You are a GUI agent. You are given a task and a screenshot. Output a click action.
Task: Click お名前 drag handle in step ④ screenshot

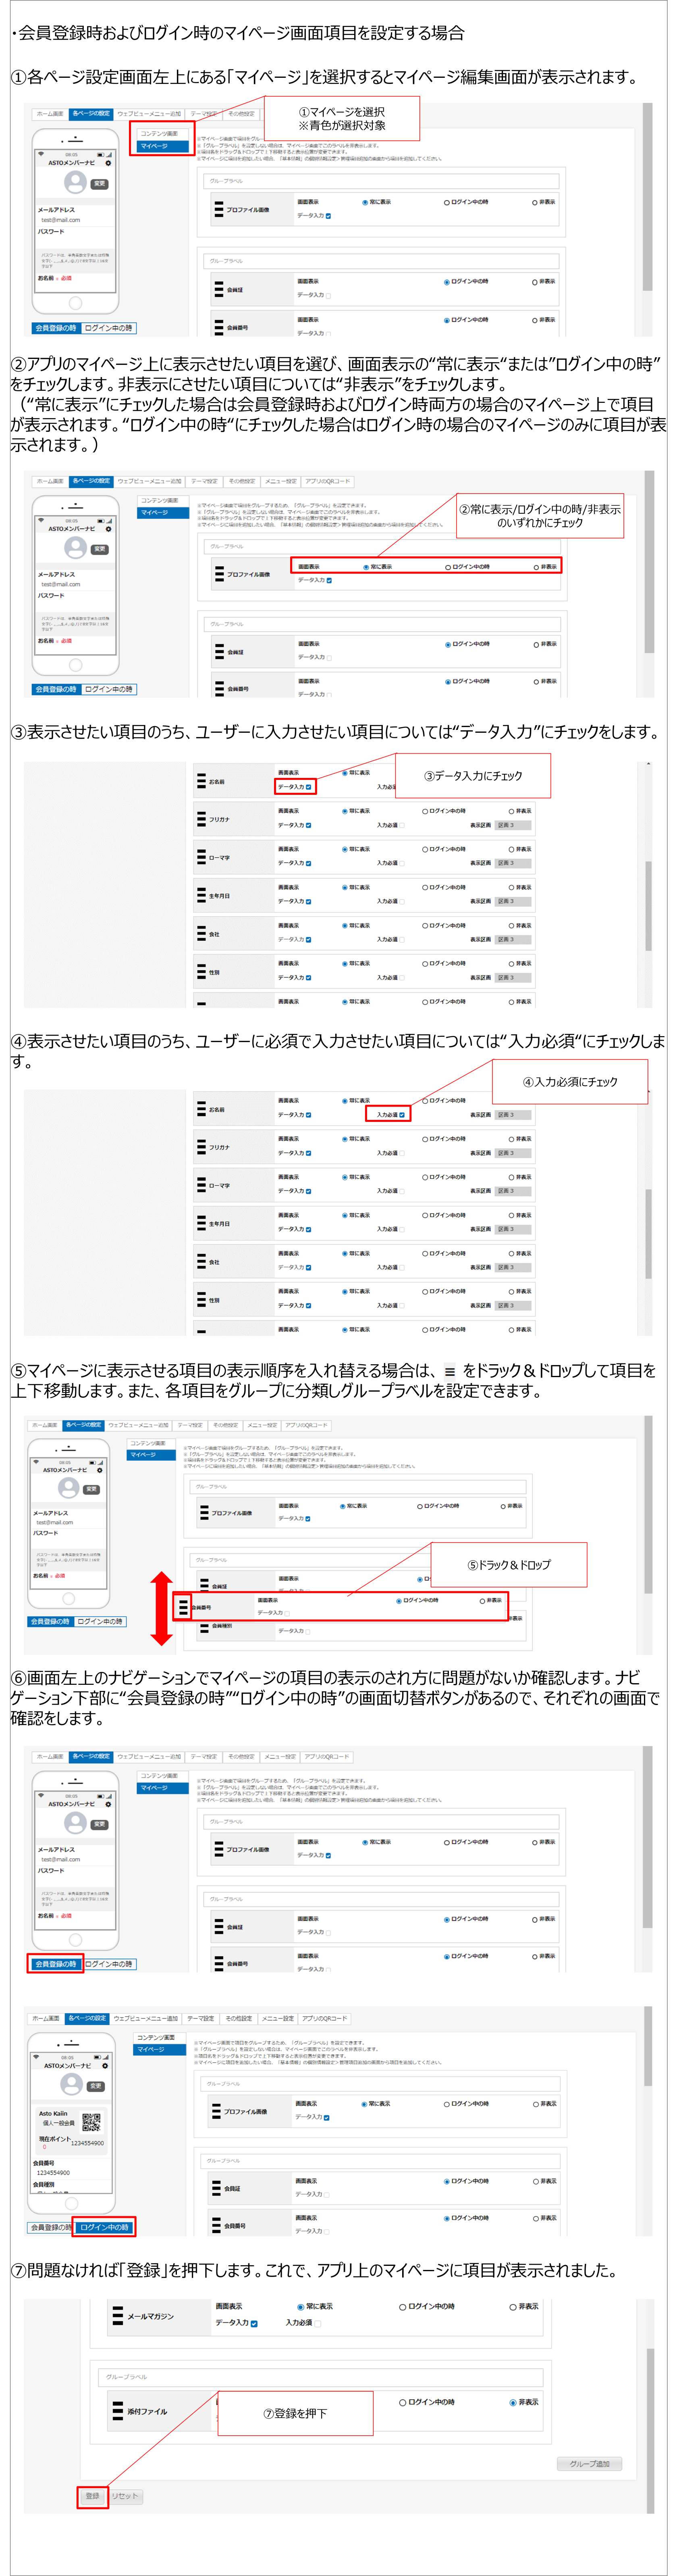[x=201, y=1109]
